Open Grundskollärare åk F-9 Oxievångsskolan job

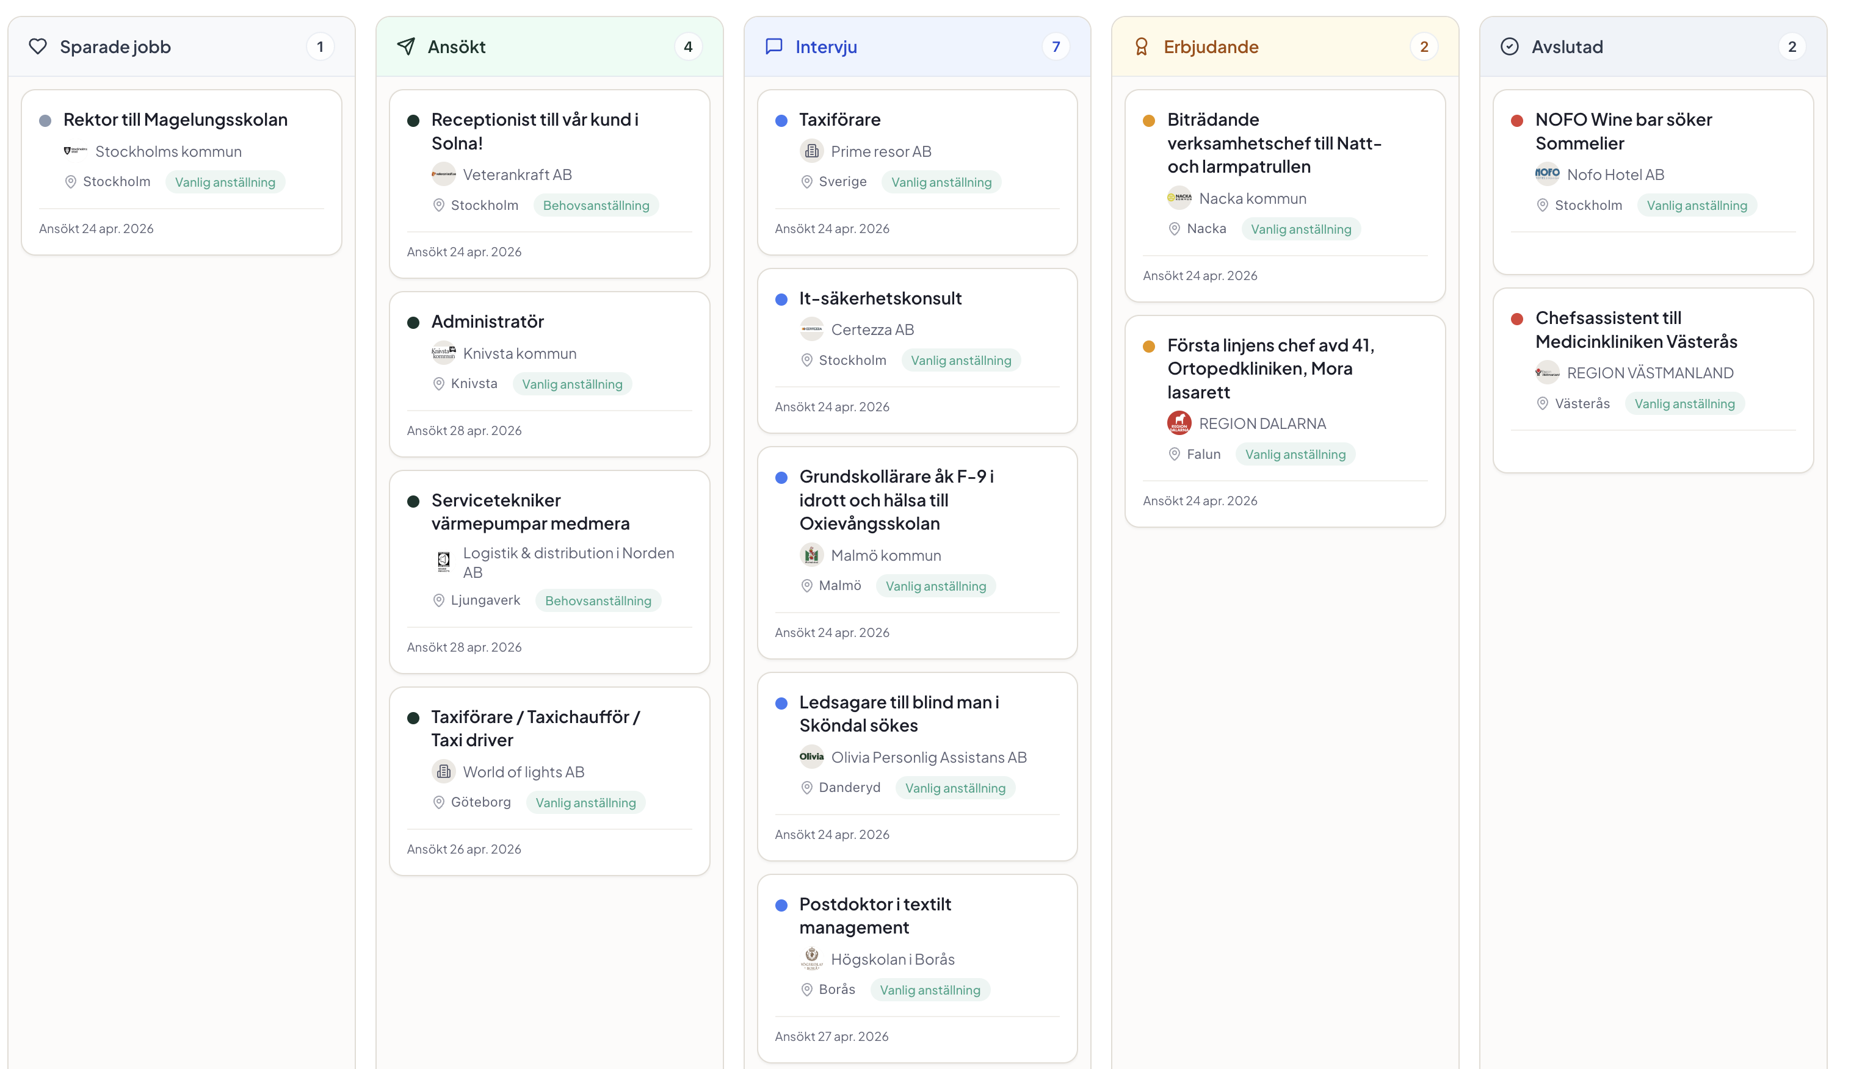[897, 500]
